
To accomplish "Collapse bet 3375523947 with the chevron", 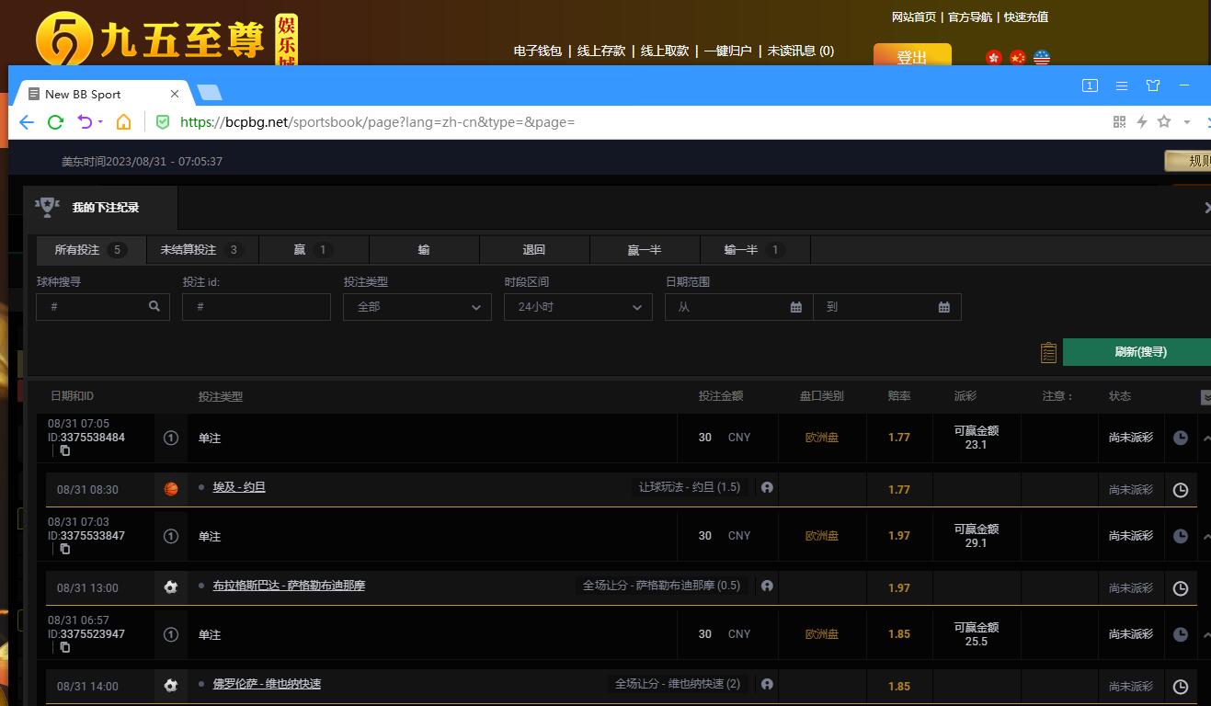I will point(1206,634).
